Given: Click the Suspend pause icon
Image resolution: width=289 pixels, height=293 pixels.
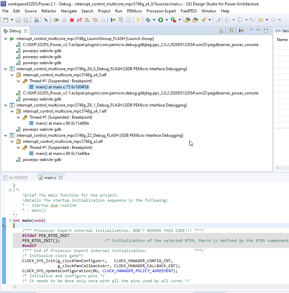Looking at the screenshot, I should pos(64,20).
